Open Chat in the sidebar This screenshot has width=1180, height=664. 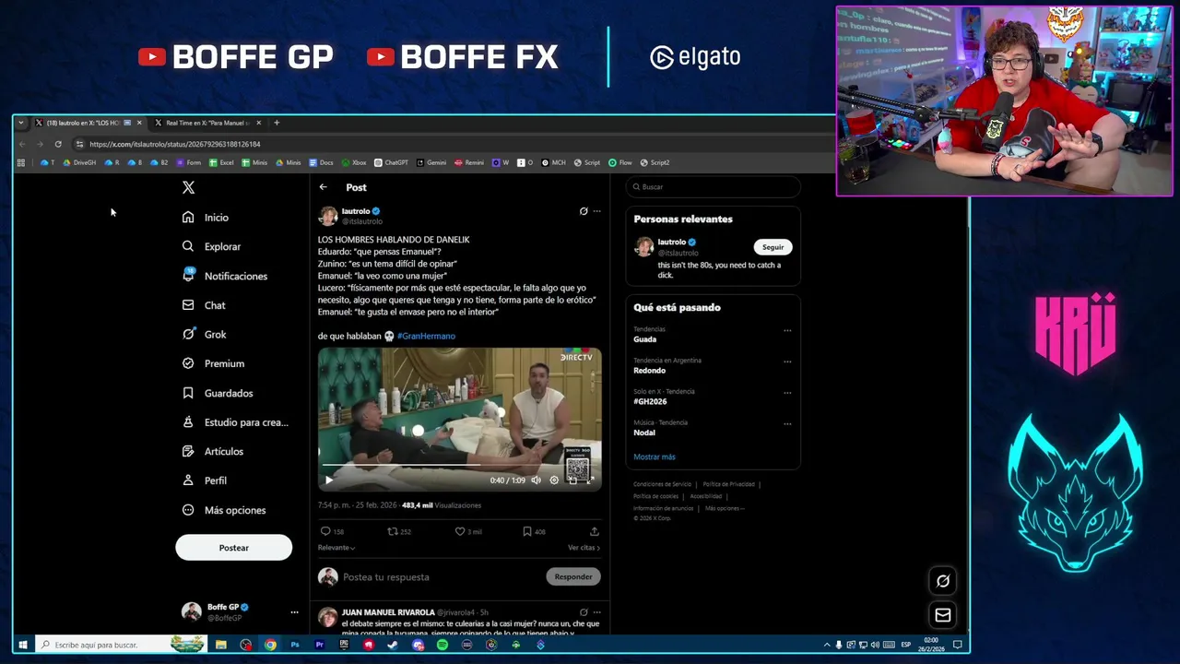(204, 305)
